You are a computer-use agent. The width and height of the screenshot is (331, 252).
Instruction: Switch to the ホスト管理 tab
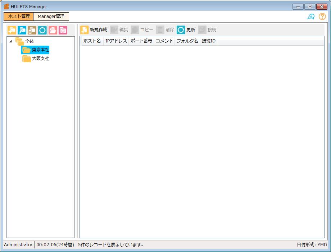pos(19,16)
